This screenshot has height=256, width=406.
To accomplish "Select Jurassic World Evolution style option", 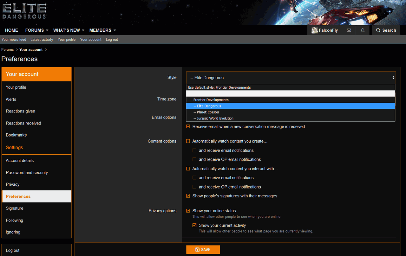I will [x=291, y=118].
